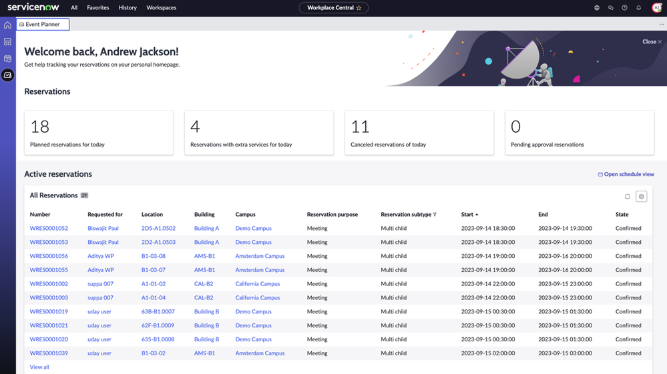
Task: Open reservation WRES0001052
Action: click(49, 229)
